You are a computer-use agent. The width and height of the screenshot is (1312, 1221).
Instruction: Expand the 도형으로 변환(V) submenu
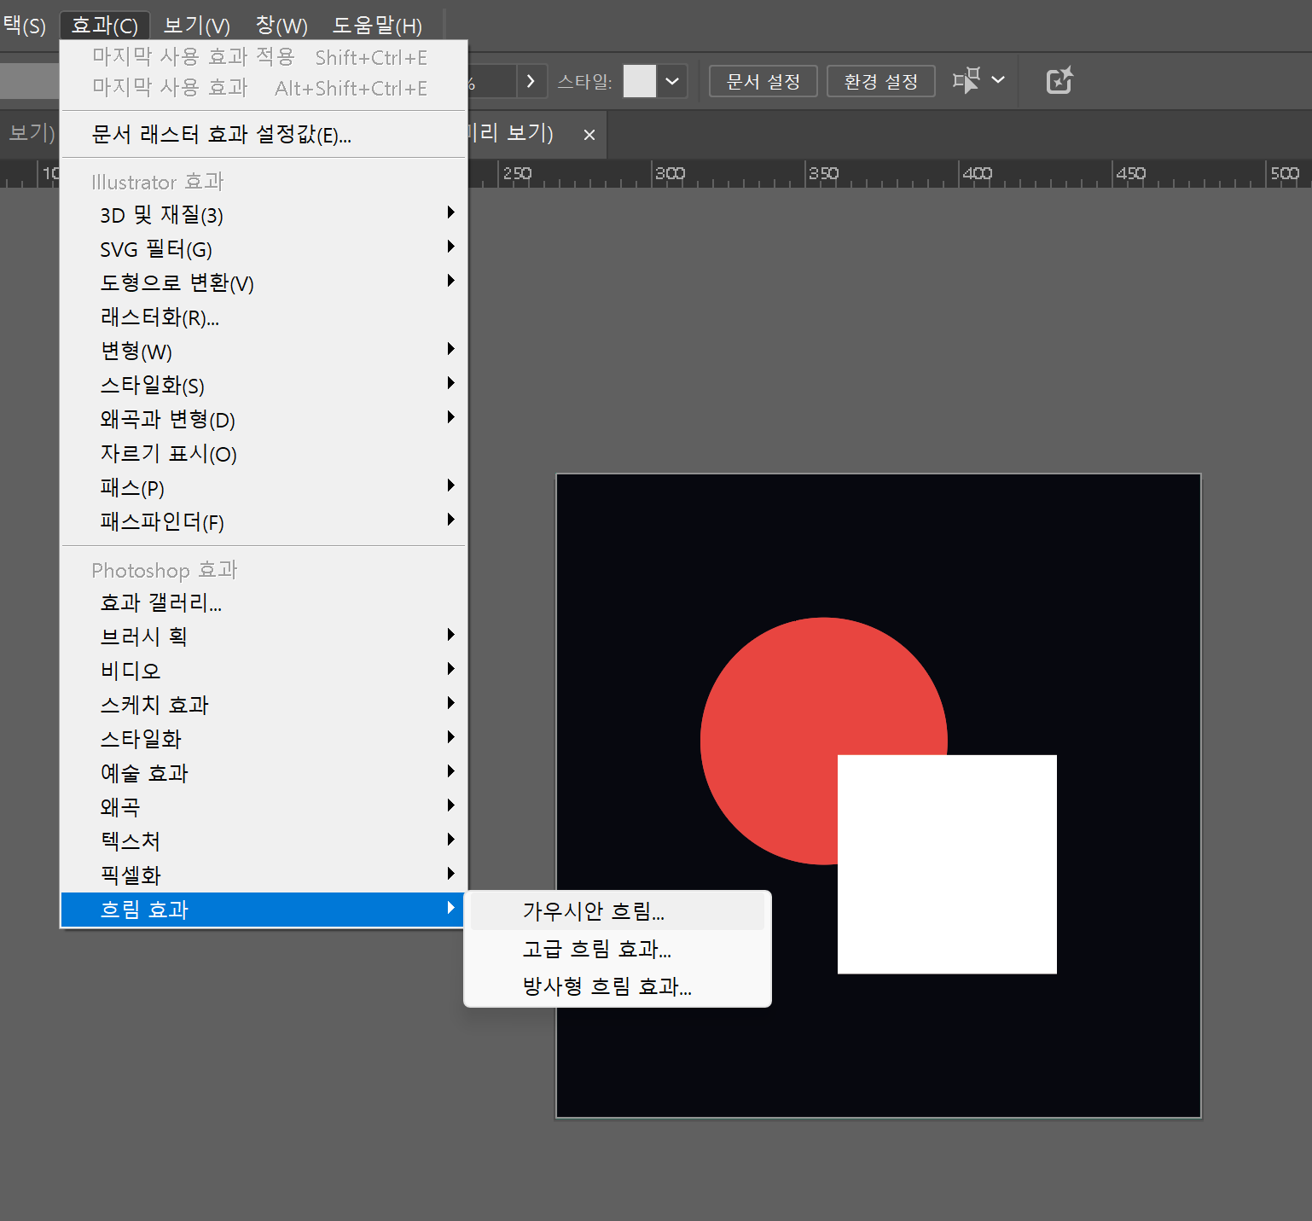coord(264,283)
